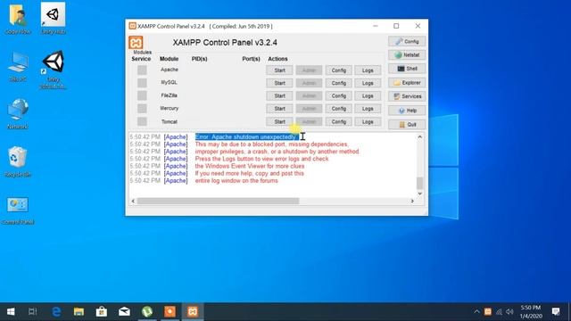571x321 pixels.
Task: Click the vertical scrollbar thumb in log
Action: (x=420, y=183)
